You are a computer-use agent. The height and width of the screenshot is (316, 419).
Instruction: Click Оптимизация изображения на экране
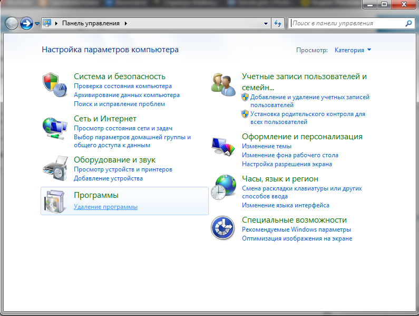tap(297, 238)
